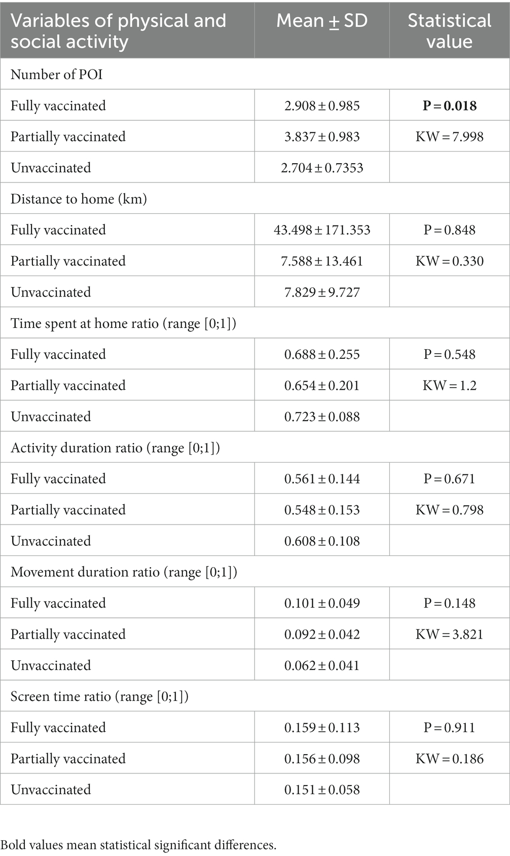Select the KW = 7.998 cell
510x856 pixels.
pyautogui.click(x=450, y=137)
